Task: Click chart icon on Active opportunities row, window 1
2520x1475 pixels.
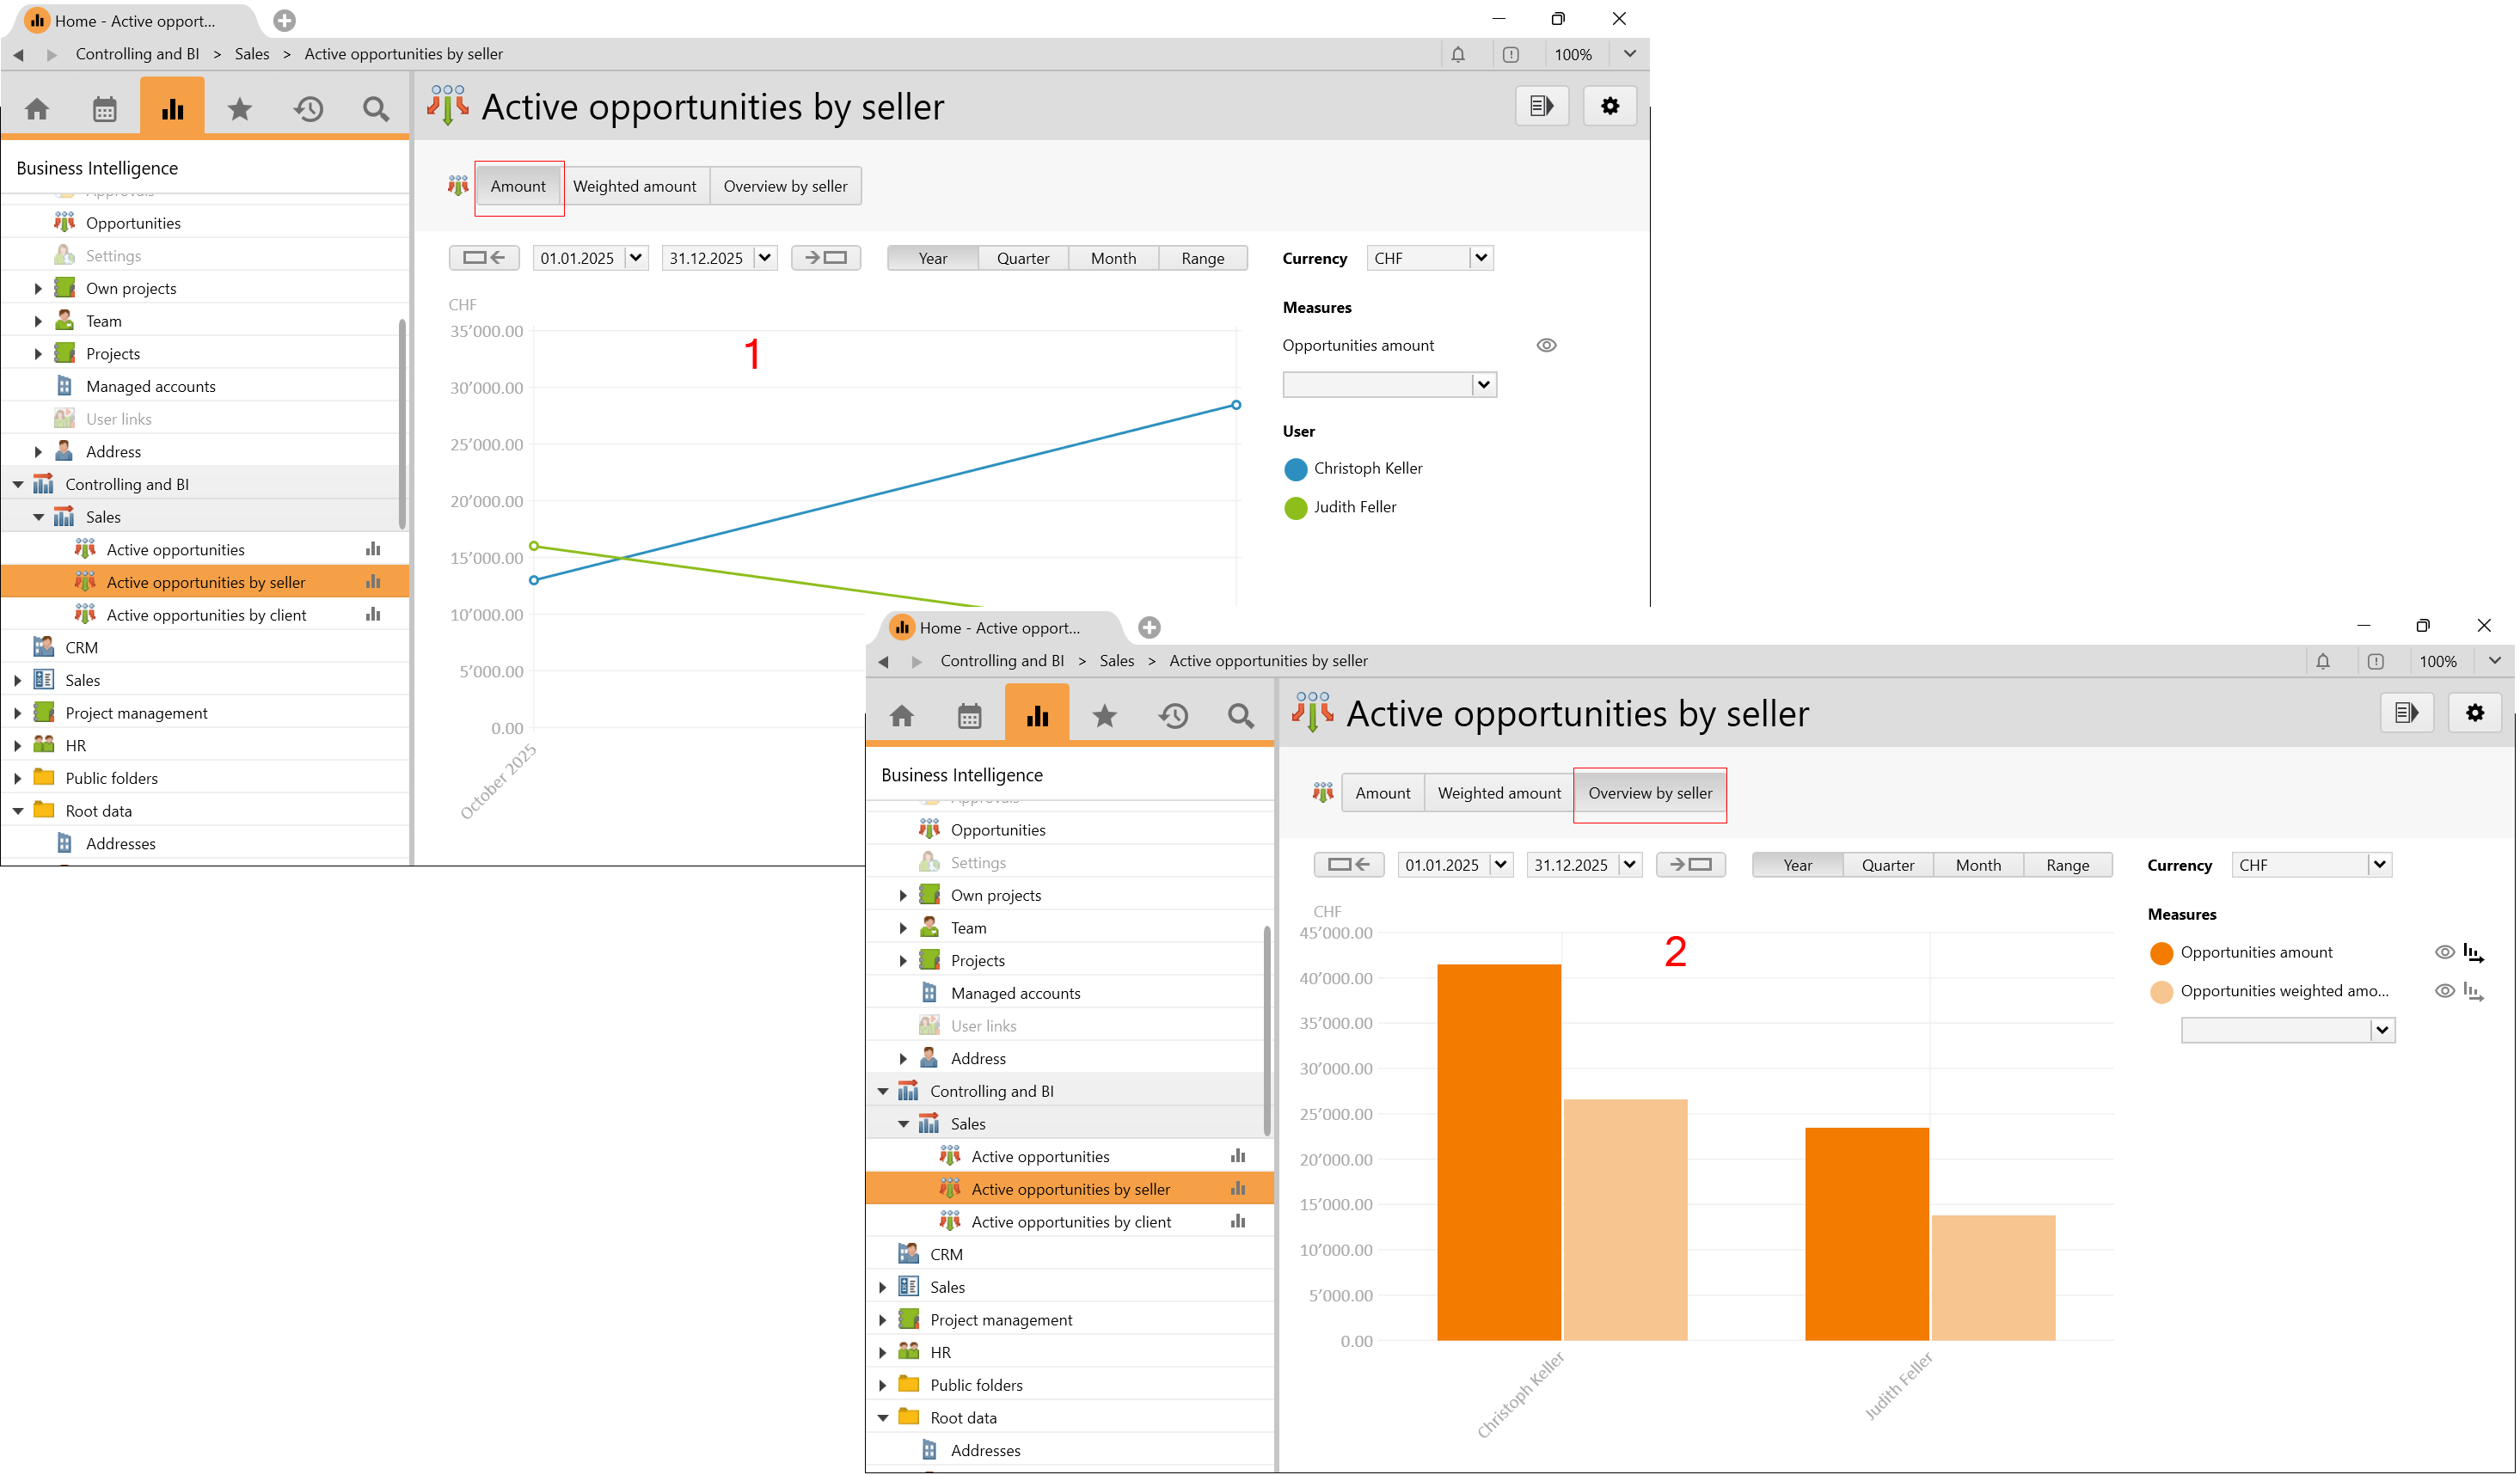Action: [x=373, y=549]
